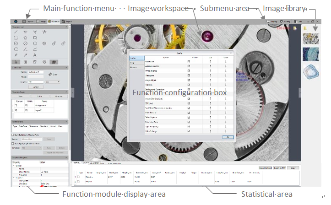Select the diameter circle tool
Image resolution: width=331 pixels, height=205 pixels.
pos(25,43)
